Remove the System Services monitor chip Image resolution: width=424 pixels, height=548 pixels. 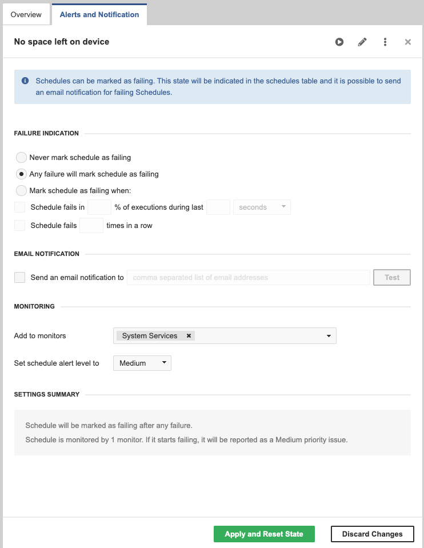tap(189, 336)
